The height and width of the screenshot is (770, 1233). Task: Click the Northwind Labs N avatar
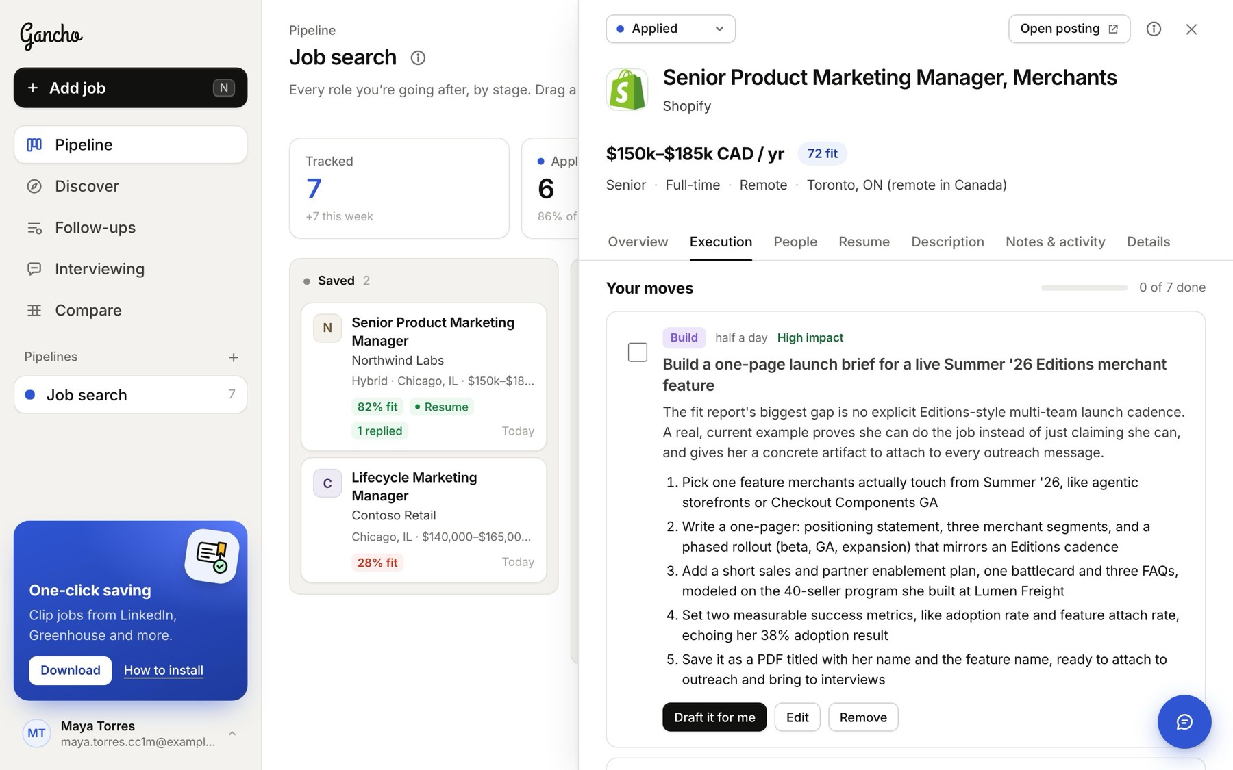[327, 328]
